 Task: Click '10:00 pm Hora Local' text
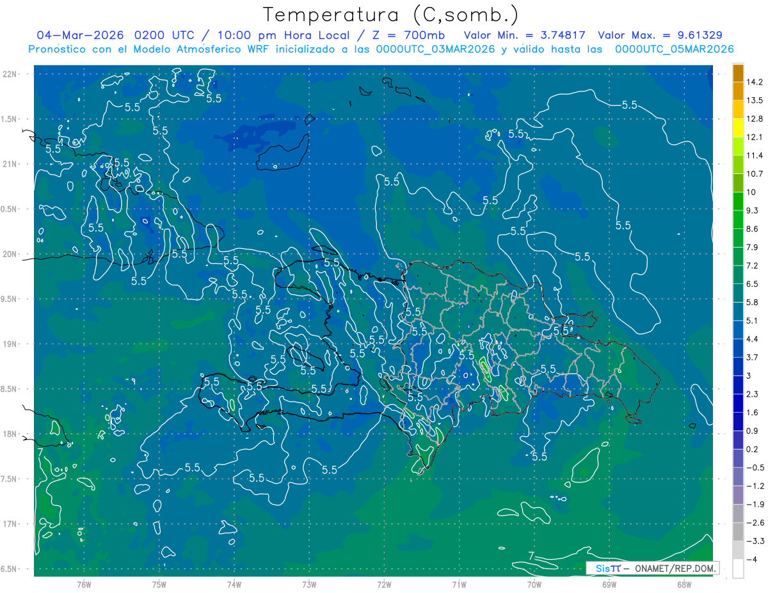click(282, 35)
